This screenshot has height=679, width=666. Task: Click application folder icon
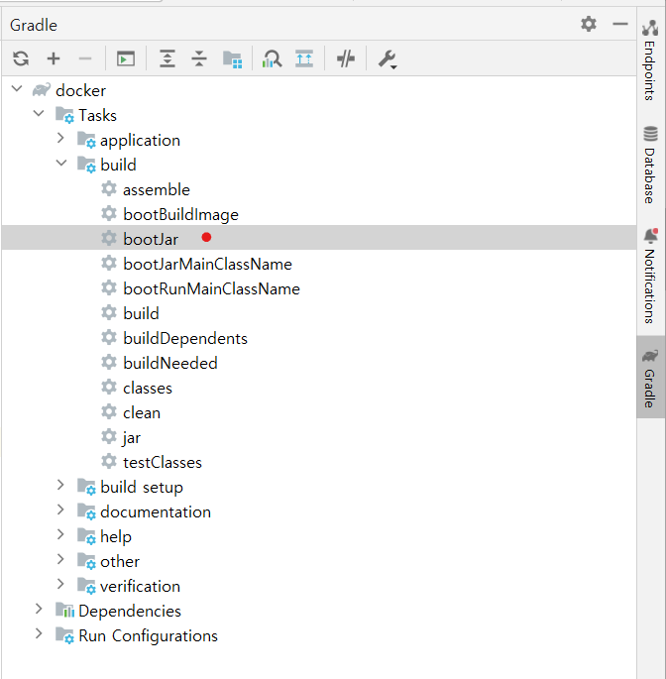[x=86, y=140]
